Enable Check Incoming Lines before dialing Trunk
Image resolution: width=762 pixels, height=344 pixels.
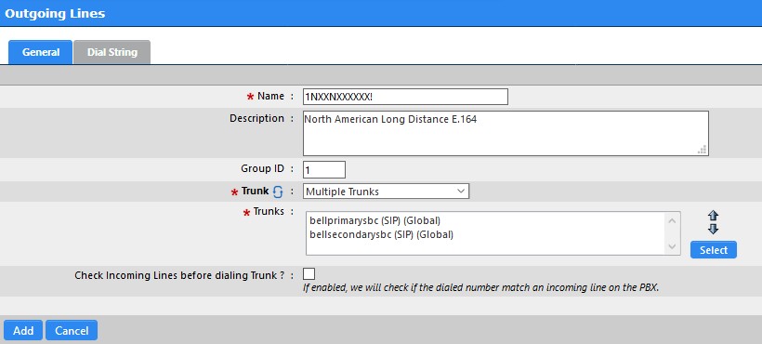pos(309,274)
